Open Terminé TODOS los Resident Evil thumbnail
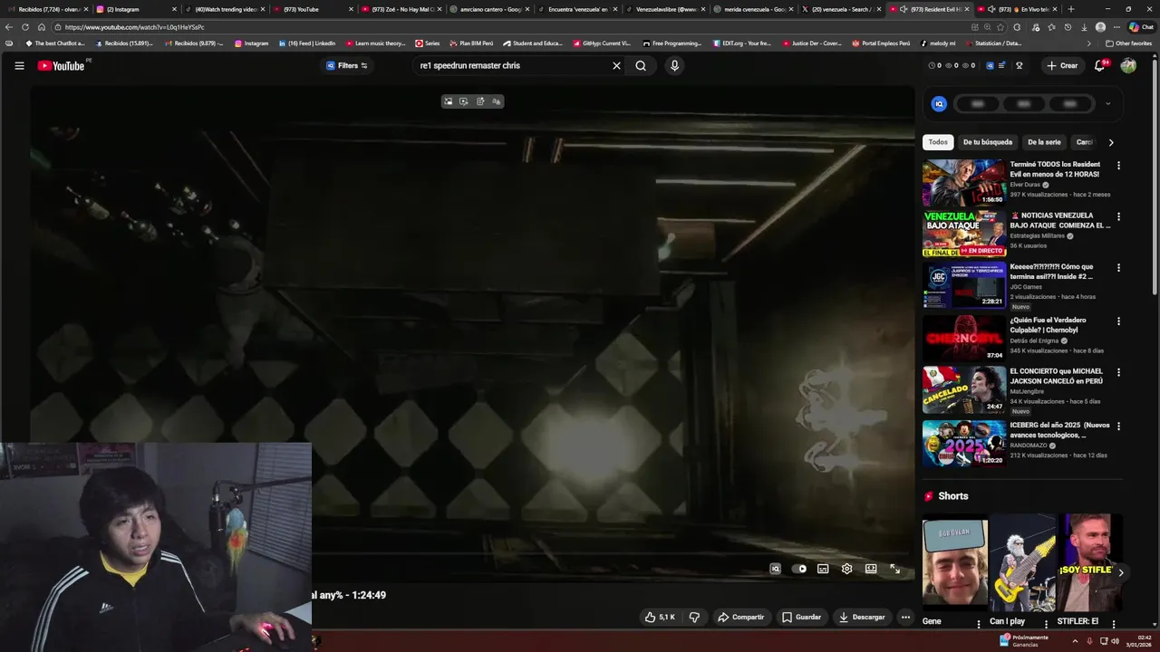This screenshot has height=652, width=1160. (964, 183)
